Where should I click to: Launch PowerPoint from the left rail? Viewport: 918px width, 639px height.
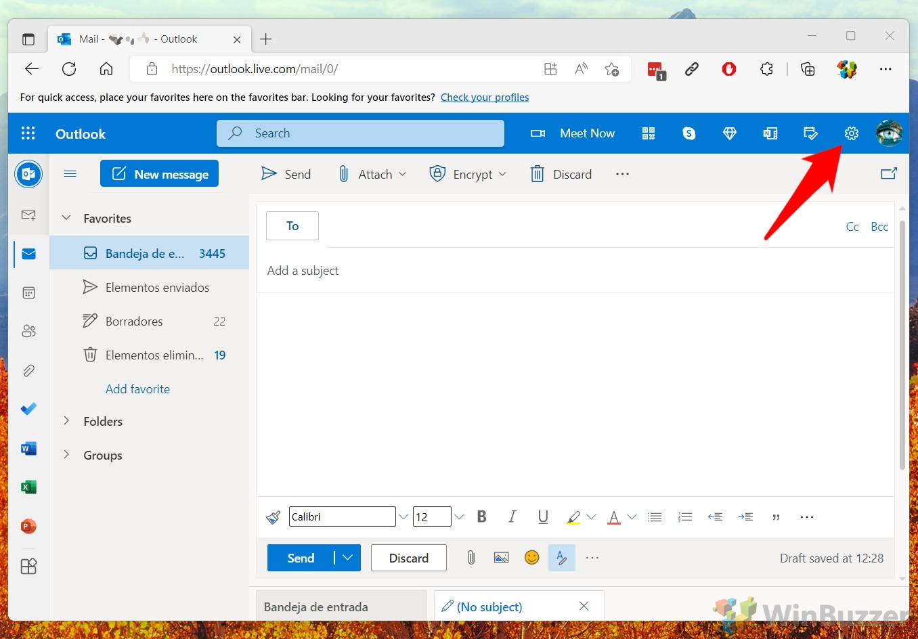tap(28, 526)
